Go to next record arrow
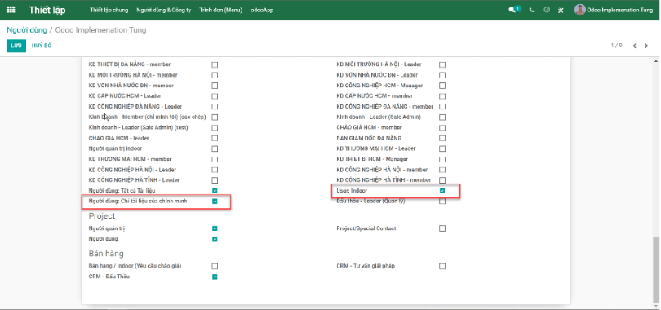The image size is (661, 310). point(646,46)
